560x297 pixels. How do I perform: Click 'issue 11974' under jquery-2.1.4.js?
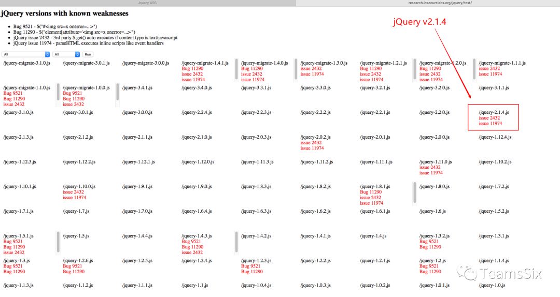(491, 123)
